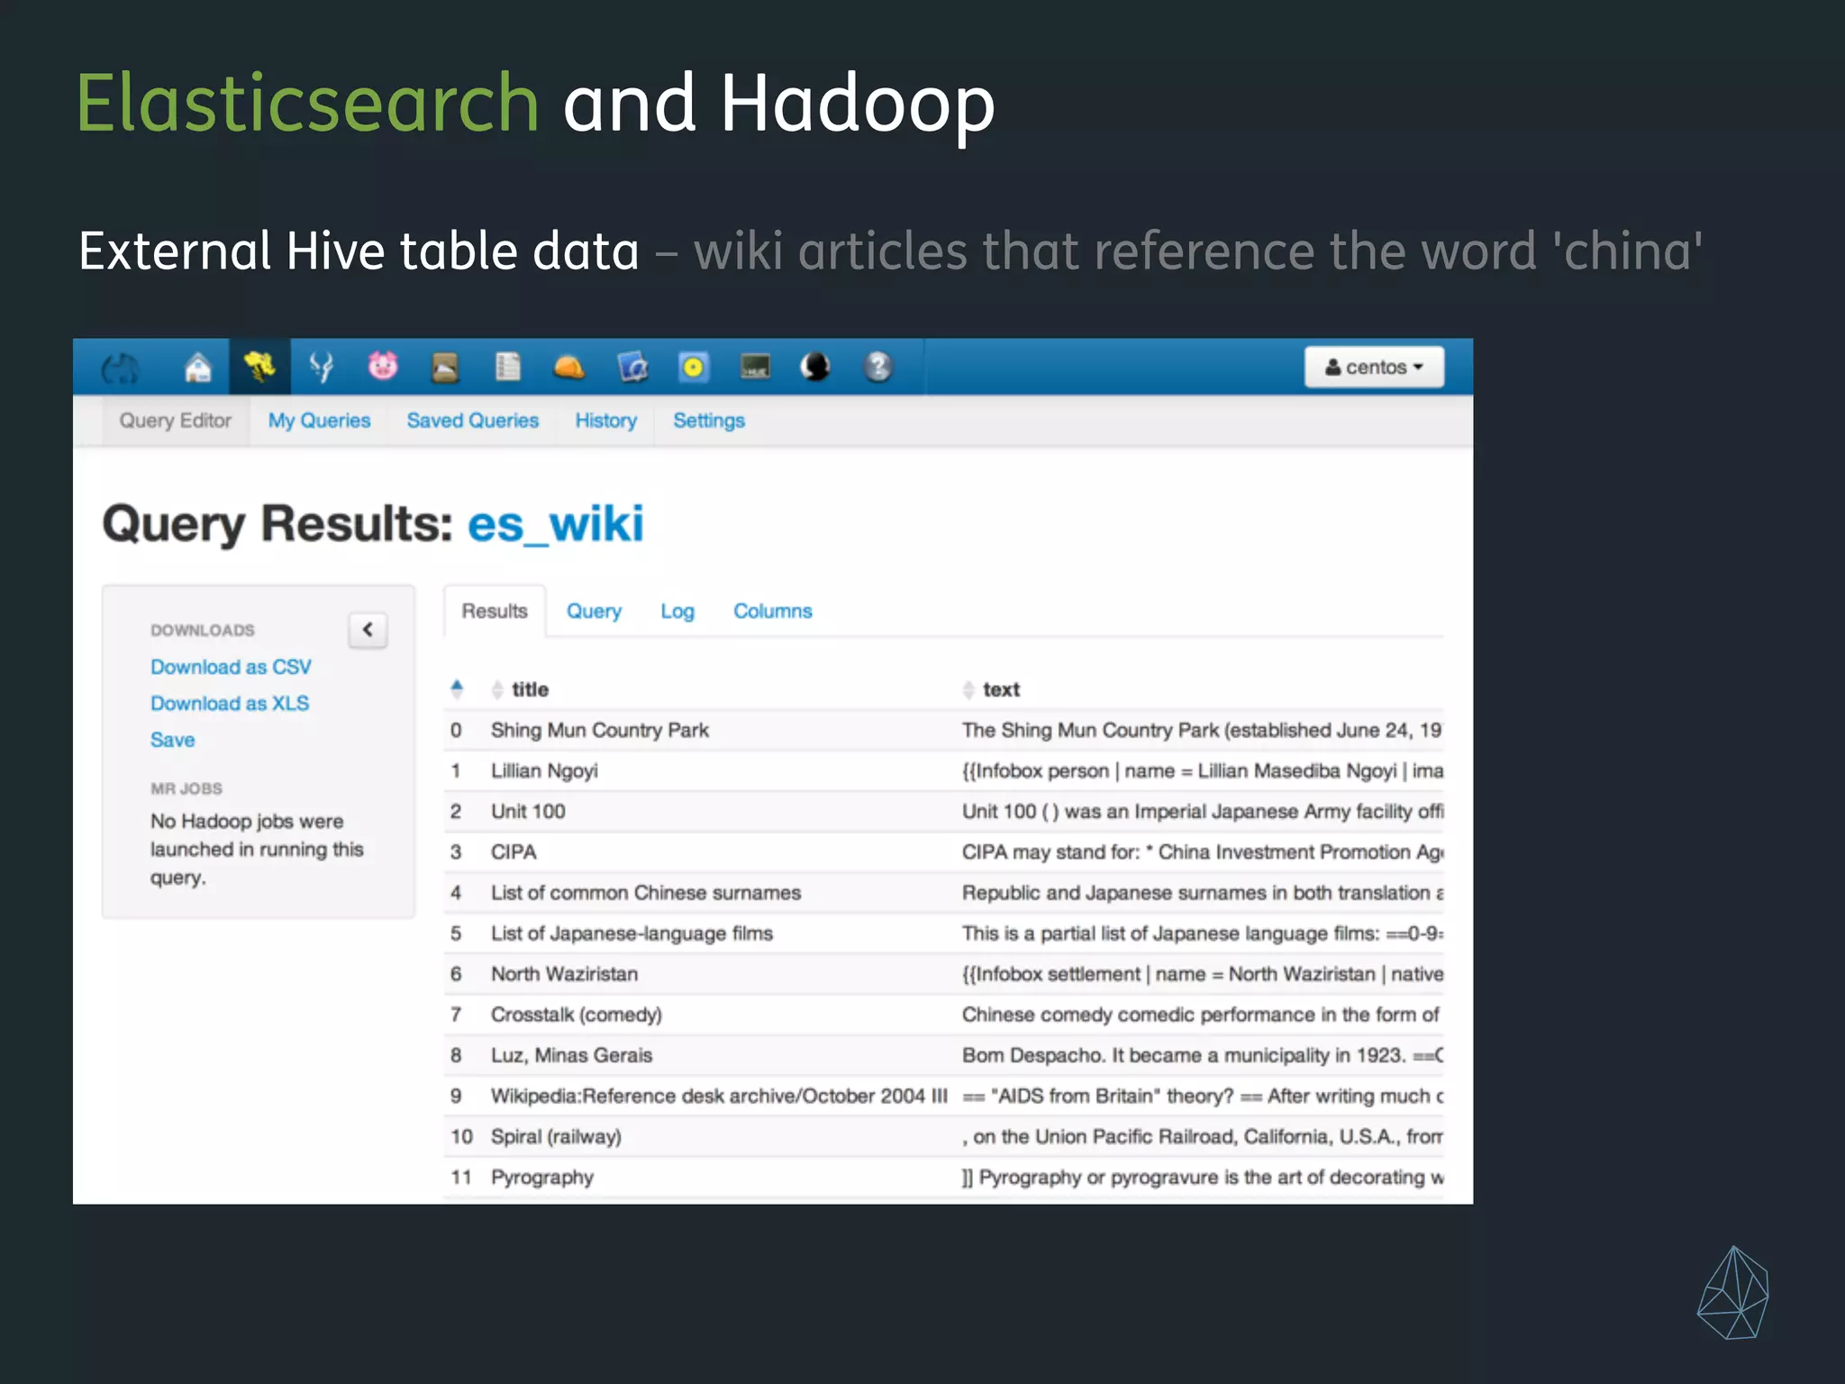Switch to the Columns tab
The width and height of the screenshot is (1845, 1384).
point(772,612)
